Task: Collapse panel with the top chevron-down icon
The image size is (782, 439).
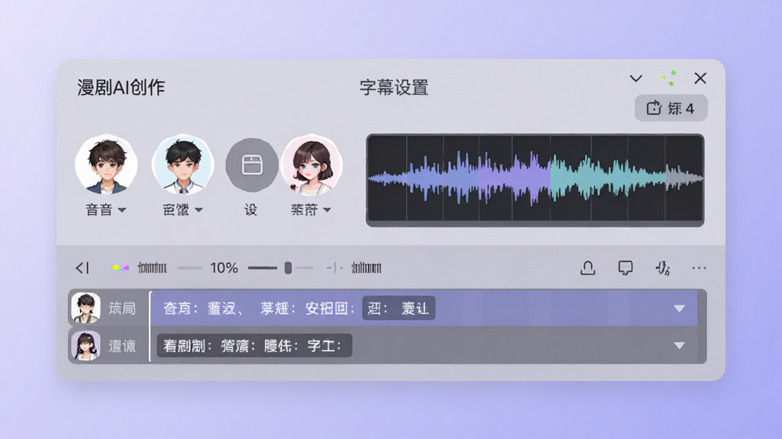Action: pyautogui.click(x=636, y=79)
